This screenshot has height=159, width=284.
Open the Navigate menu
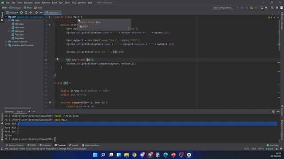point(28,3)
